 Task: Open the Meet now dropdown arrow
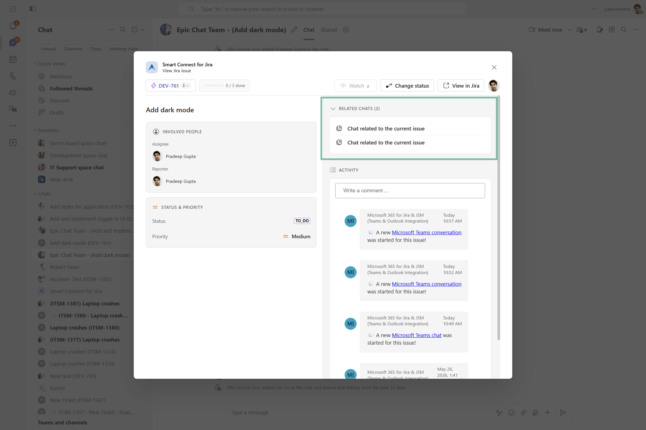point(569,30)
